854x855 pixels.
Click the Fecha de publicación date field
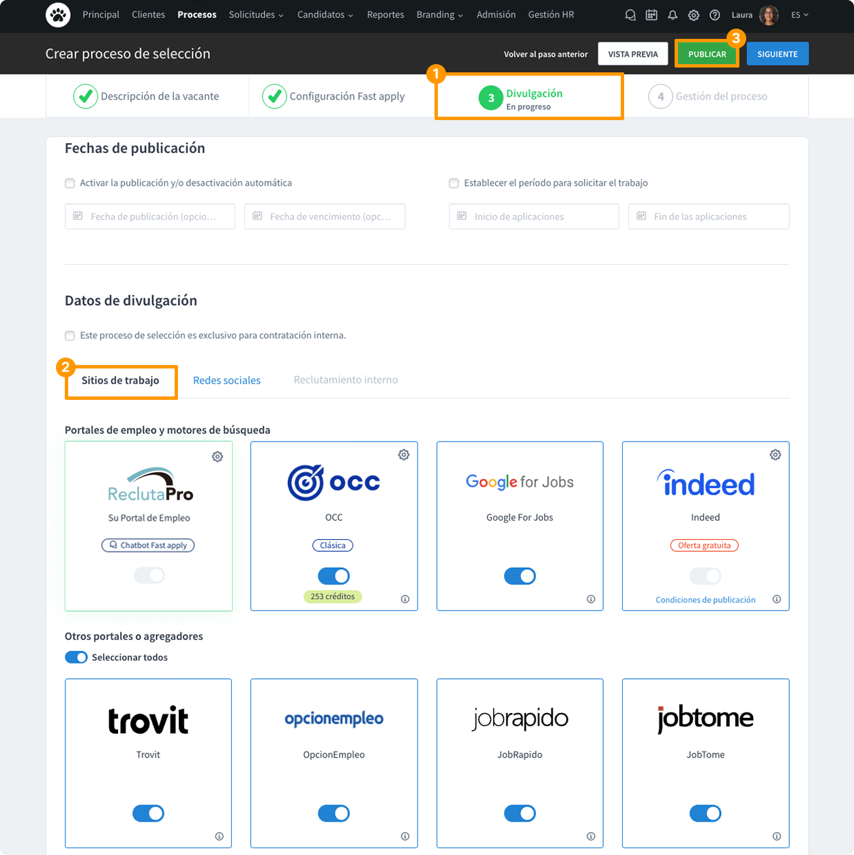[x=150, y=216]
